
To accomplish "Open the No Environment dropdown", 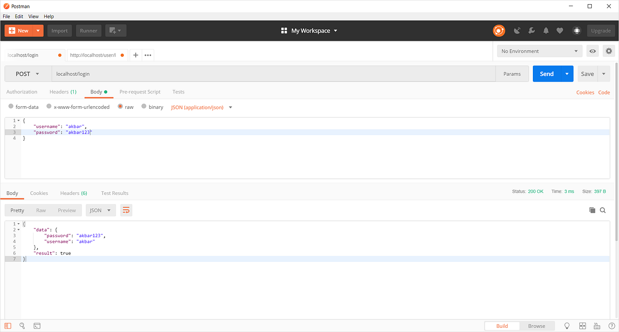I will point(539,51).
